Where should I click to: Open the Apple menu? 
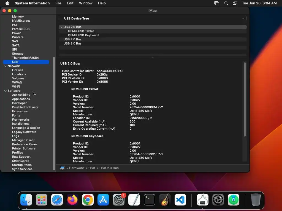(x=7, y=3)
